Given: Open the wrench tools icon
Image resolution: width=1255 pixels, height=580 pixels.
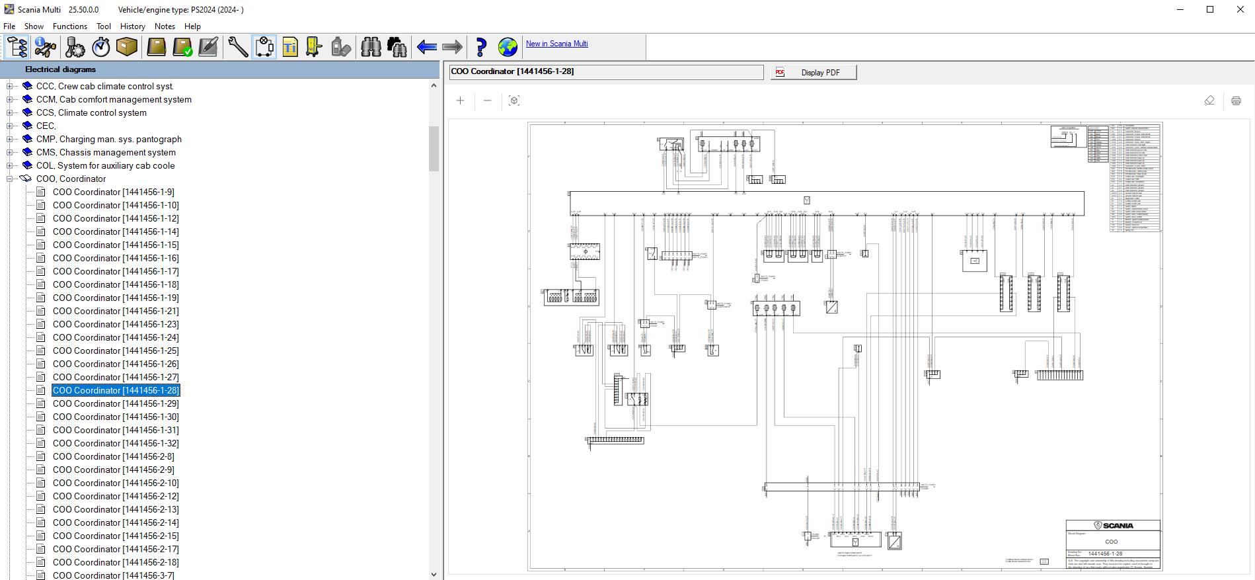Looking at the screenshot, I should point(238,47).
